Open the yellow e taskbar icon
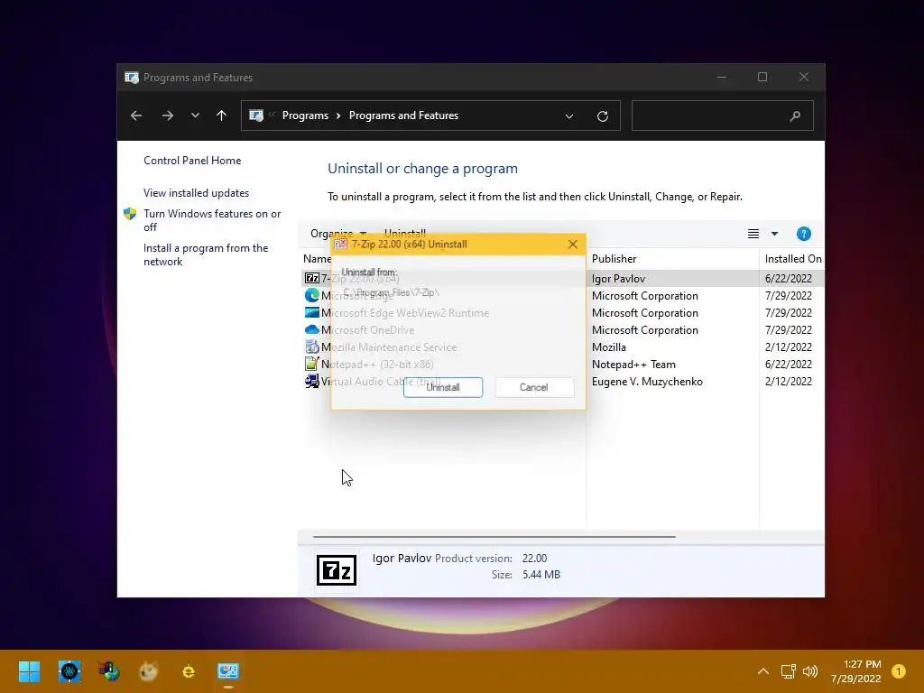The height and width of the screenshot is (693, 924). pos(189,671)
